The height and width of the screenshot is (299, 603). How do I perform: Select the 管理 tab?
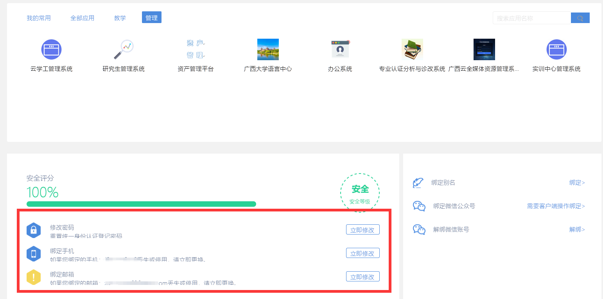coord(151,18)
